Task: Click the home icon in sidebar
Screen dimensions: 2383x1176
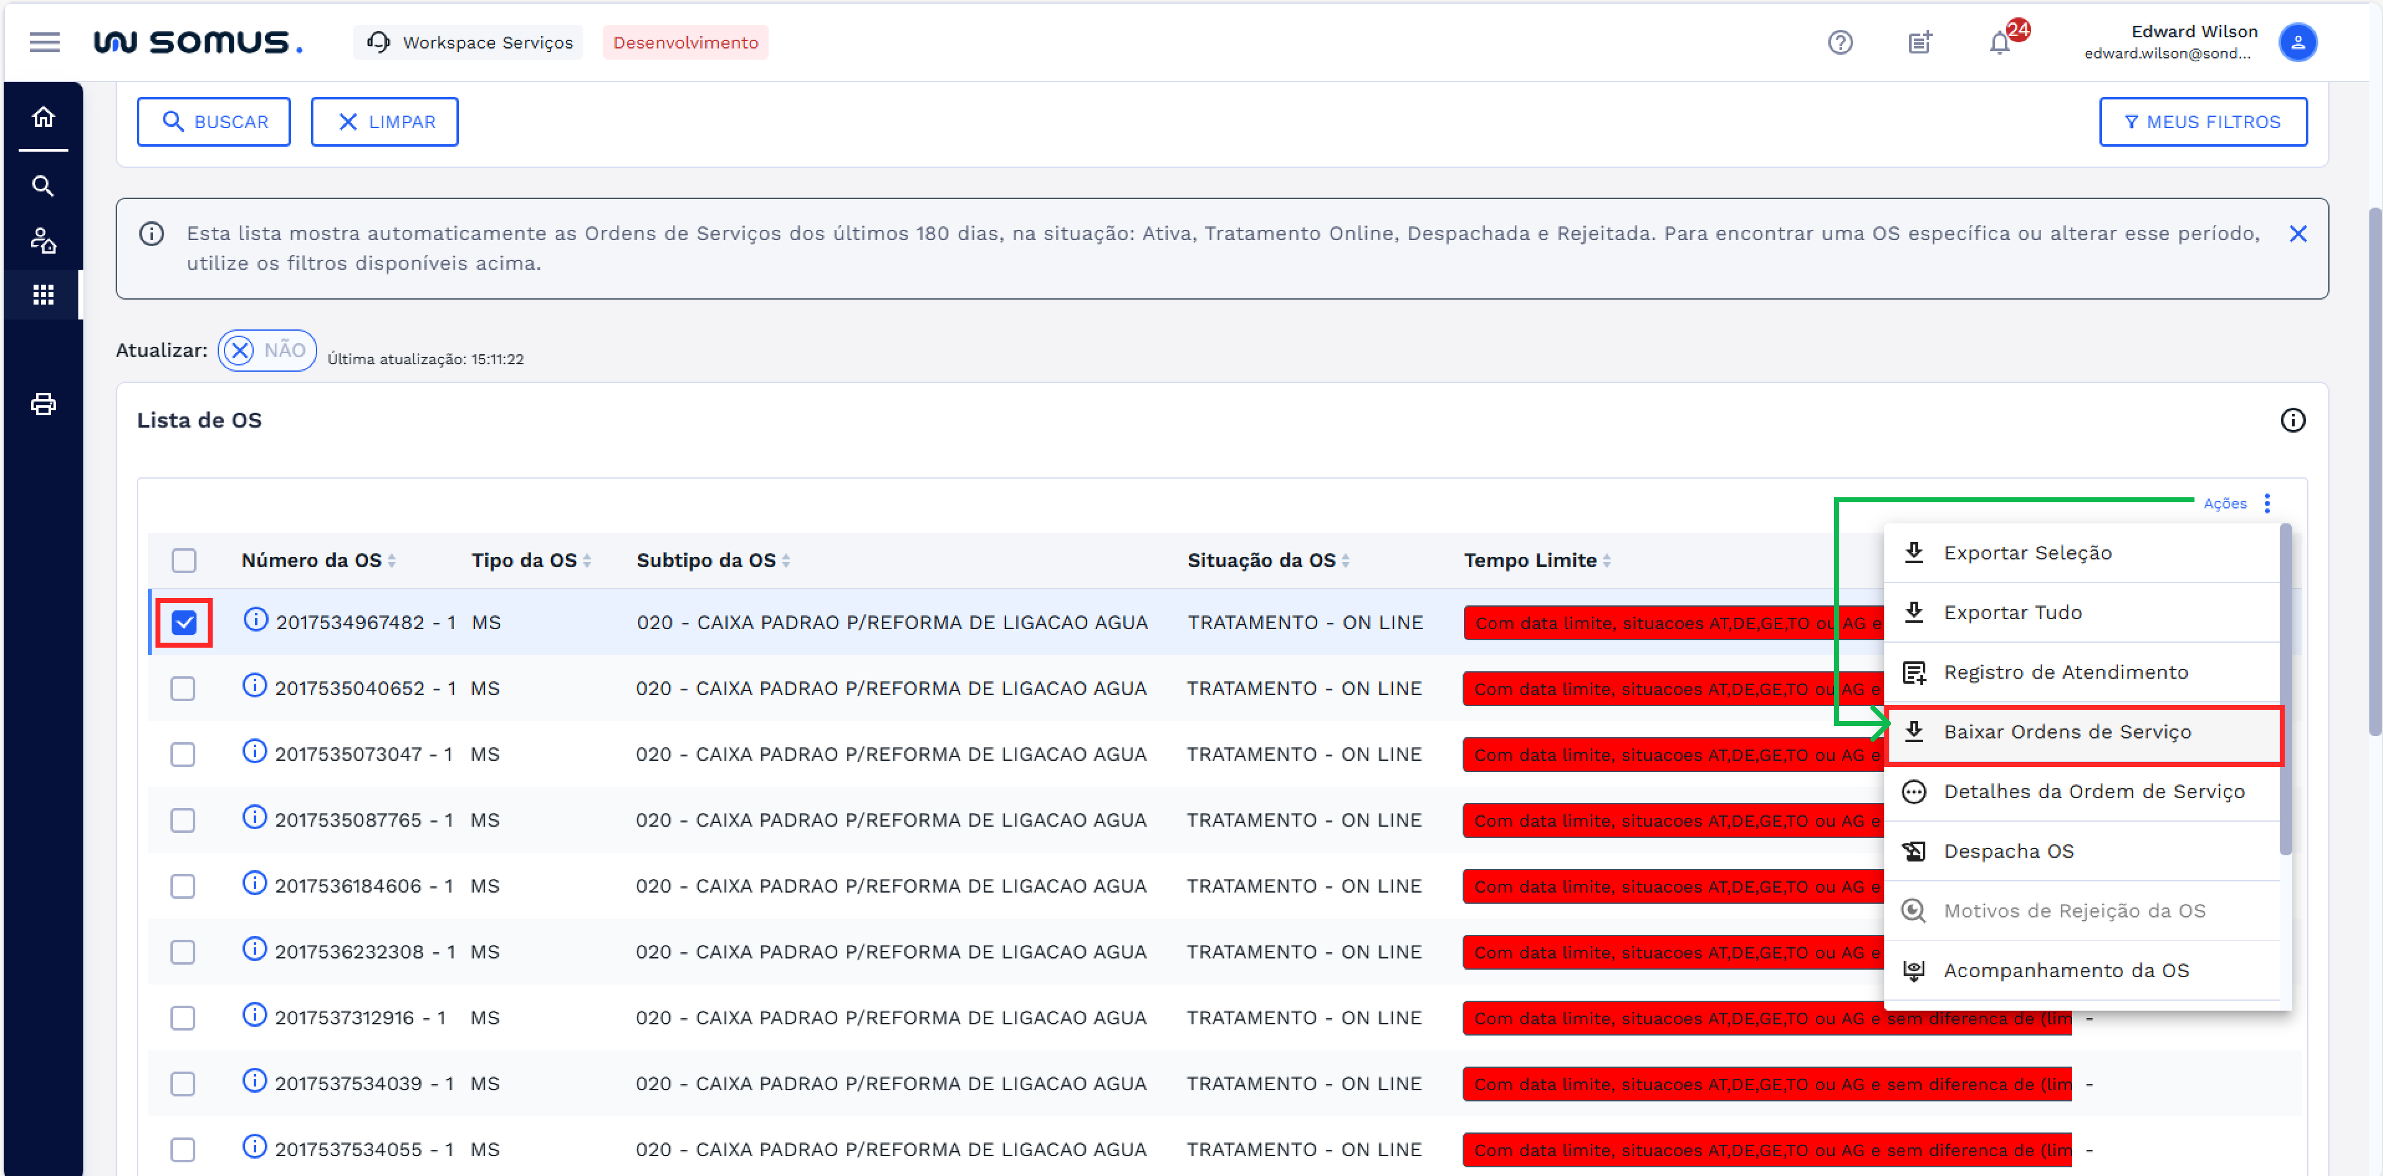Action: pyautogui.click(x=44, y=117)
